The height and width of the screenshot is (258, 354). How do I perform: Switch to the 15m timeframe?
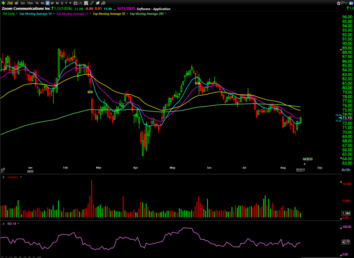(x=30, y=3)
